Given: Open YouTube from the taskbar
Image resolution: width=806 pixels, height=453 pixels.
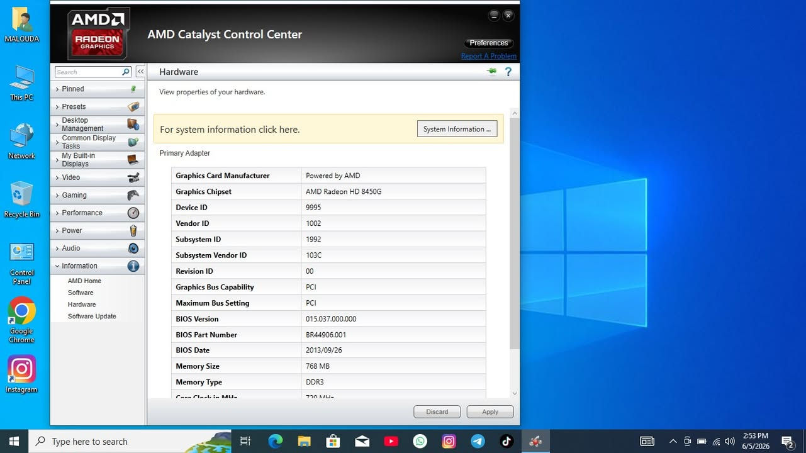Looking at the screenshot, I should point(391,441).
